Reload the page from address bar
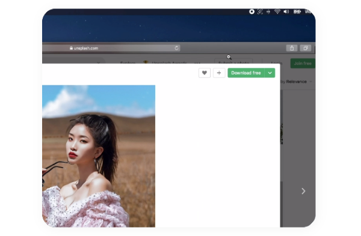 (x=176, y=48)
